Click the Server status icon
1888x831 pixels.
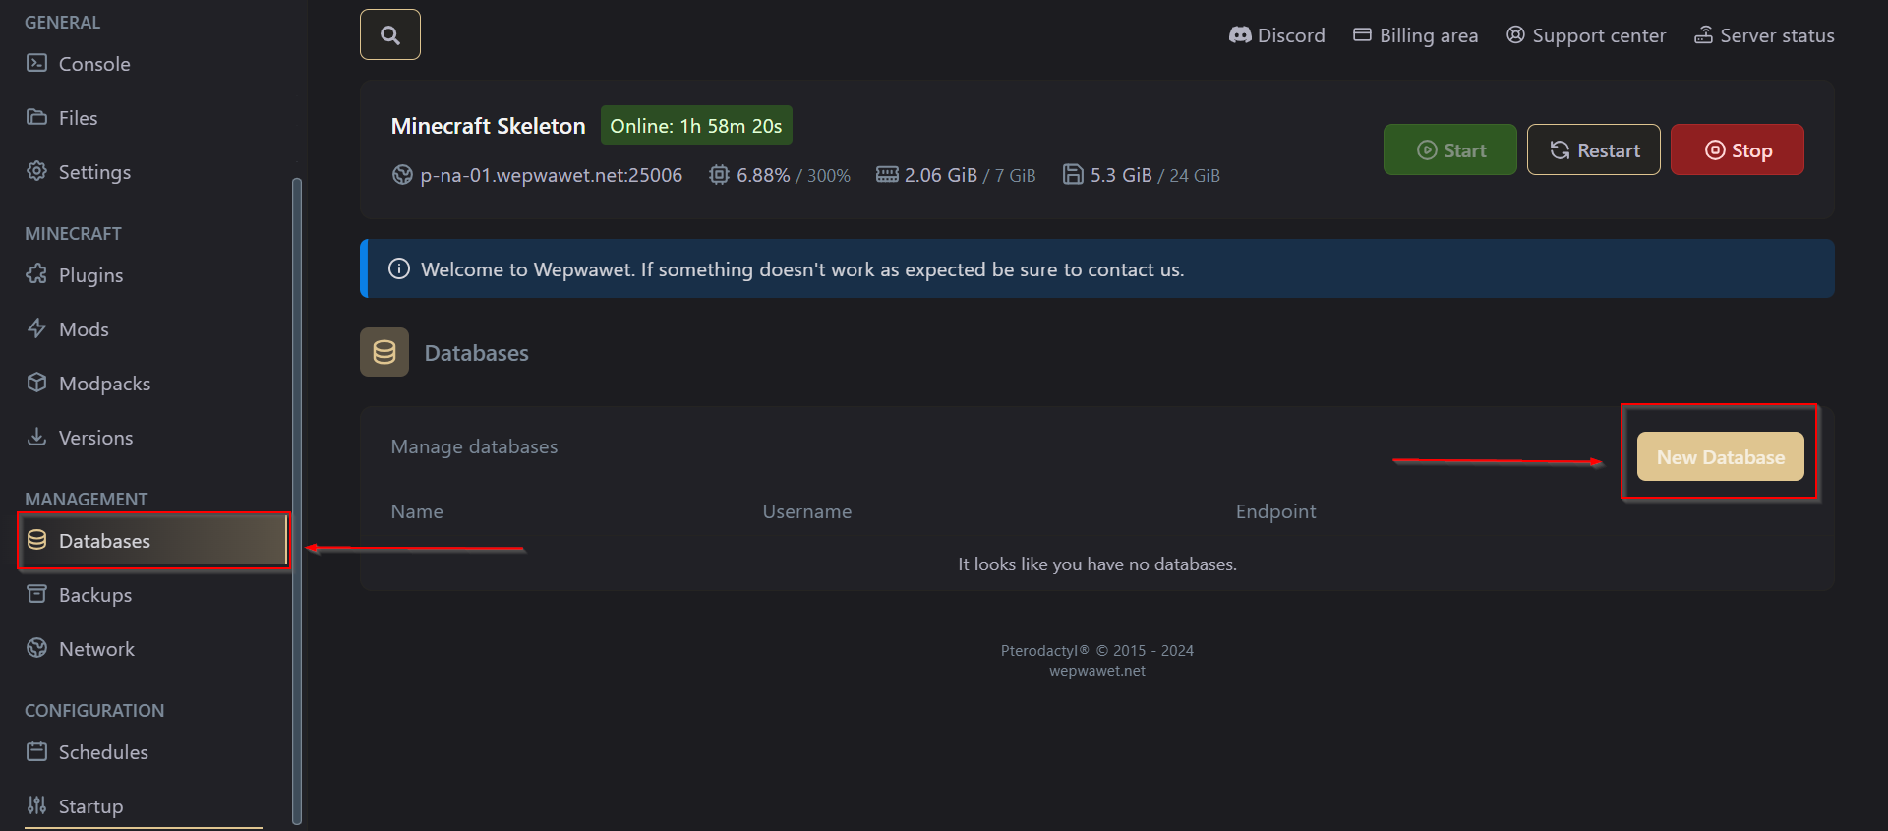pos(1703,34)
